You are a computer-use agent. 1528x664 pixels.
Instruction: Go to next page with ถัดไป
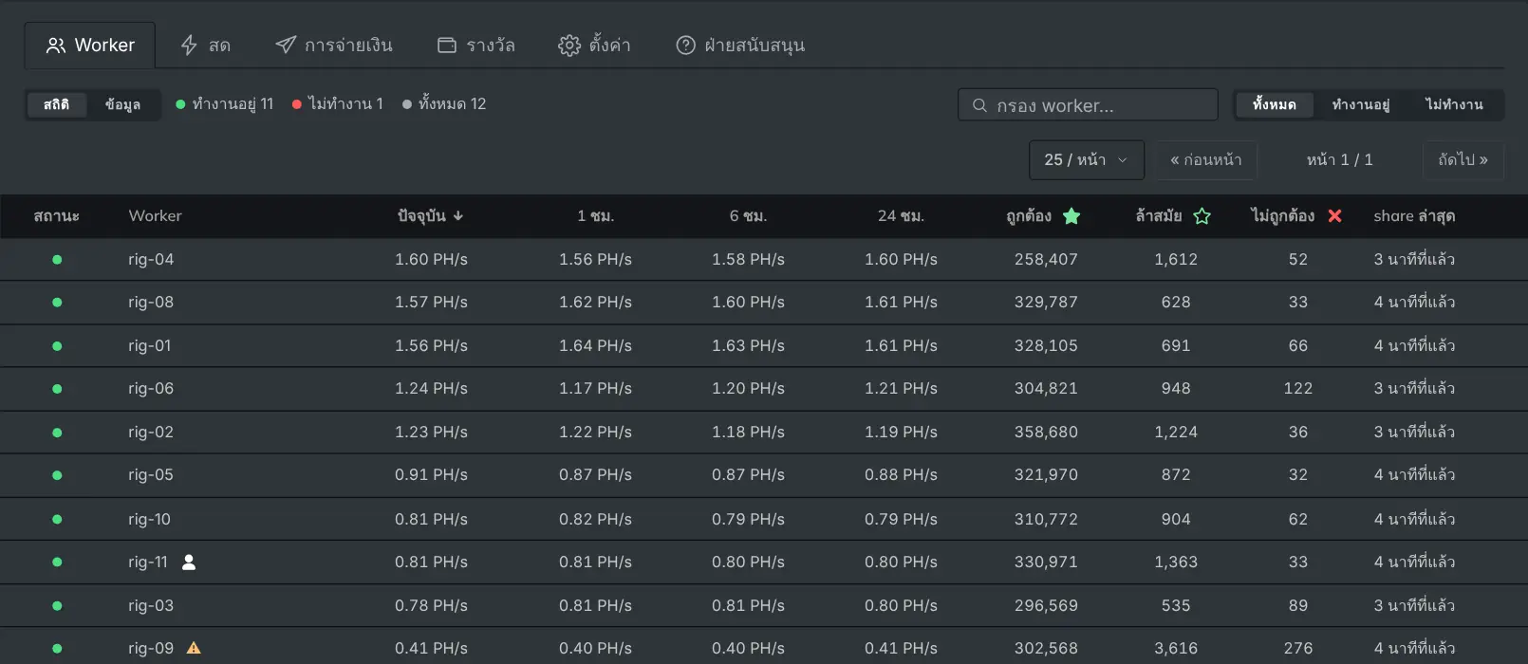point(1463,160)
